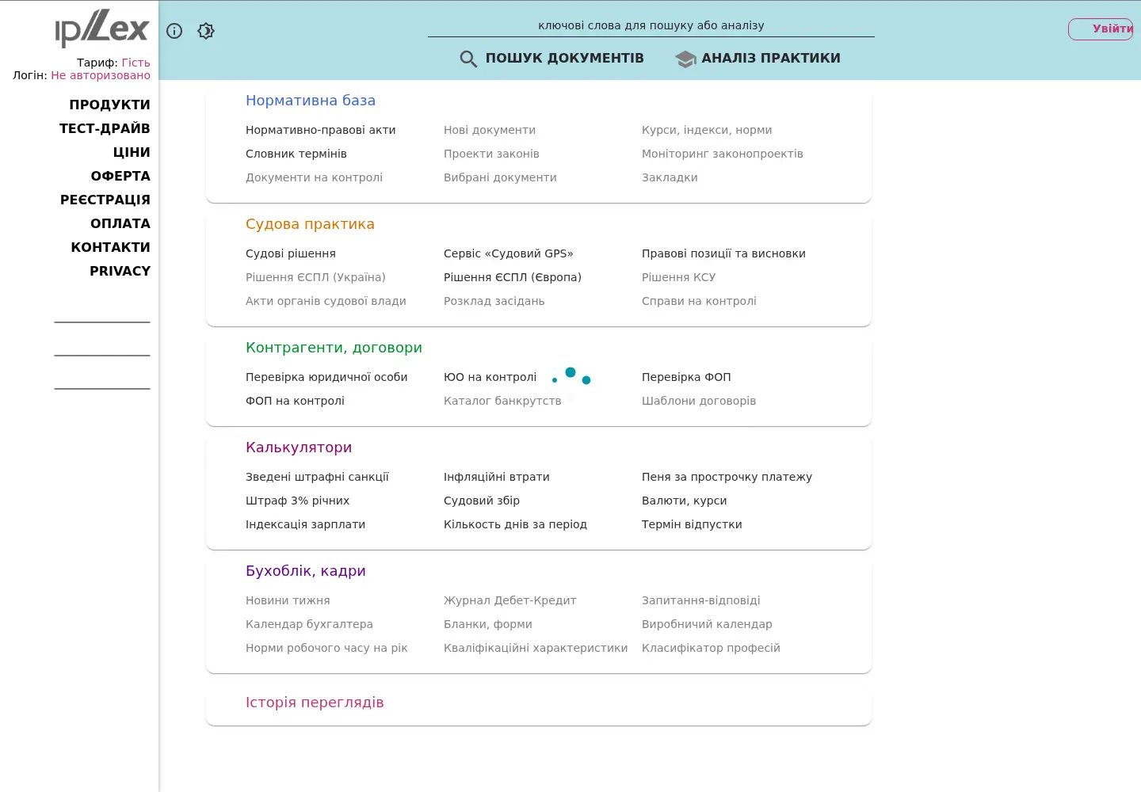Open Інфляційні втрати calculator
This screenshot has width=1141, height=792.
tap(497, 477)
